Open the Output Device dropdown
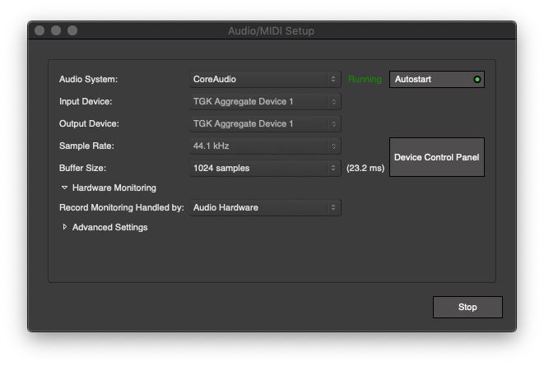The height and width of the screenshot is (366, 544). click(x=265, y=124)
